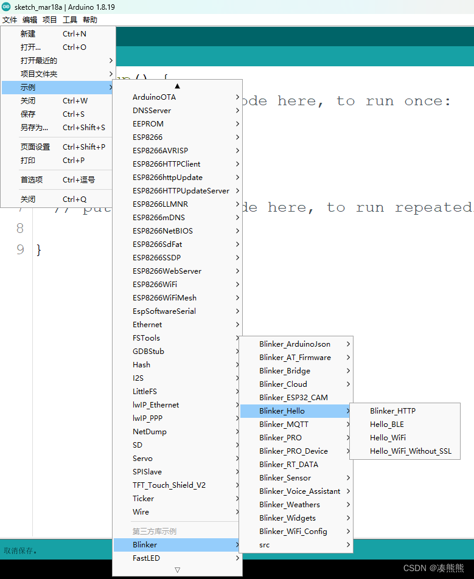Screen dimensions: 474x579
Task: Expand ESP8266HTTPClient examples
Action: click(178, 164)
